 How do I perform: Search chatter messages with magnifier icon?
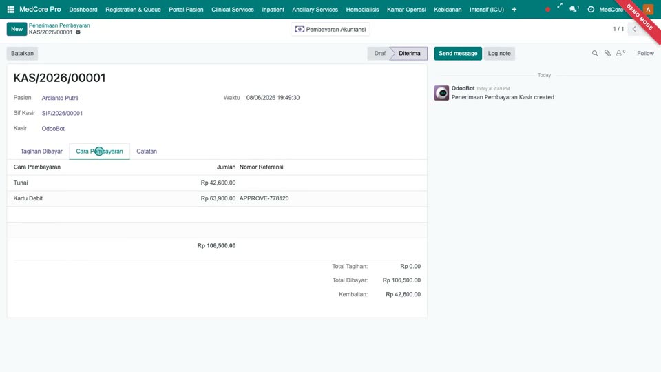pyautogui.click(x=595, y=54)
